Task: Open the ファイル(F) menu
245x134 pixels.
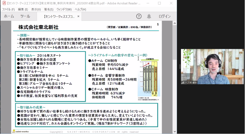Action: pos(8,9)
